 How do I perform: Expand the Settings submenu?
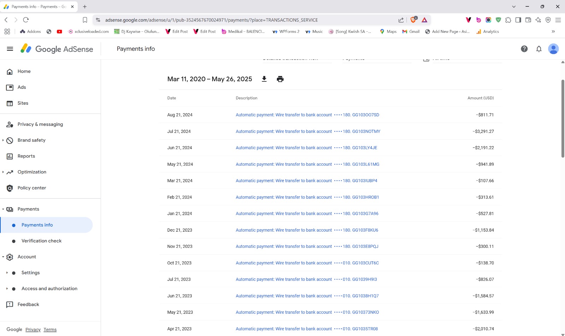pos(7,273)
